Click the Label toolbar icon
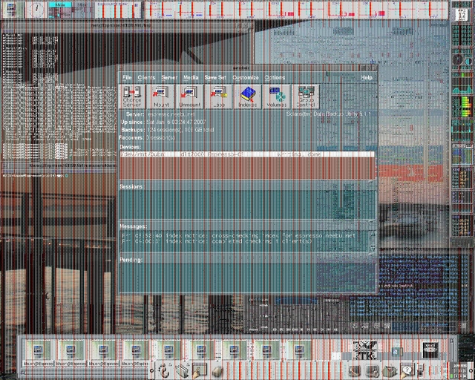Image resolution: width=475 pixels, height=380 pixels. tap(219, 96)
